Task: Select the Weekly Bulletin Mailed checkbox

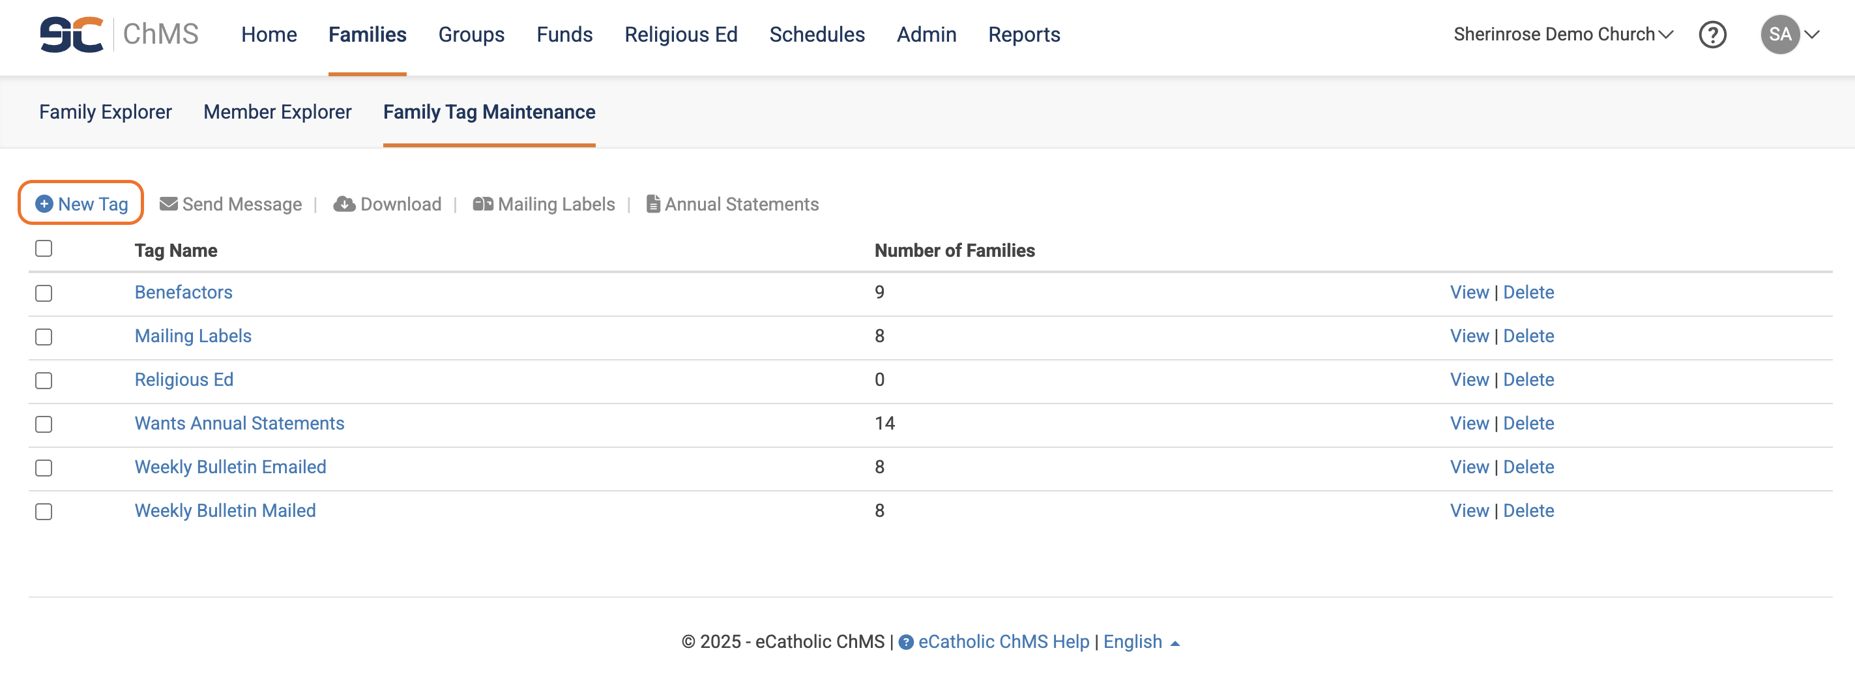Action: coord(44,511)
